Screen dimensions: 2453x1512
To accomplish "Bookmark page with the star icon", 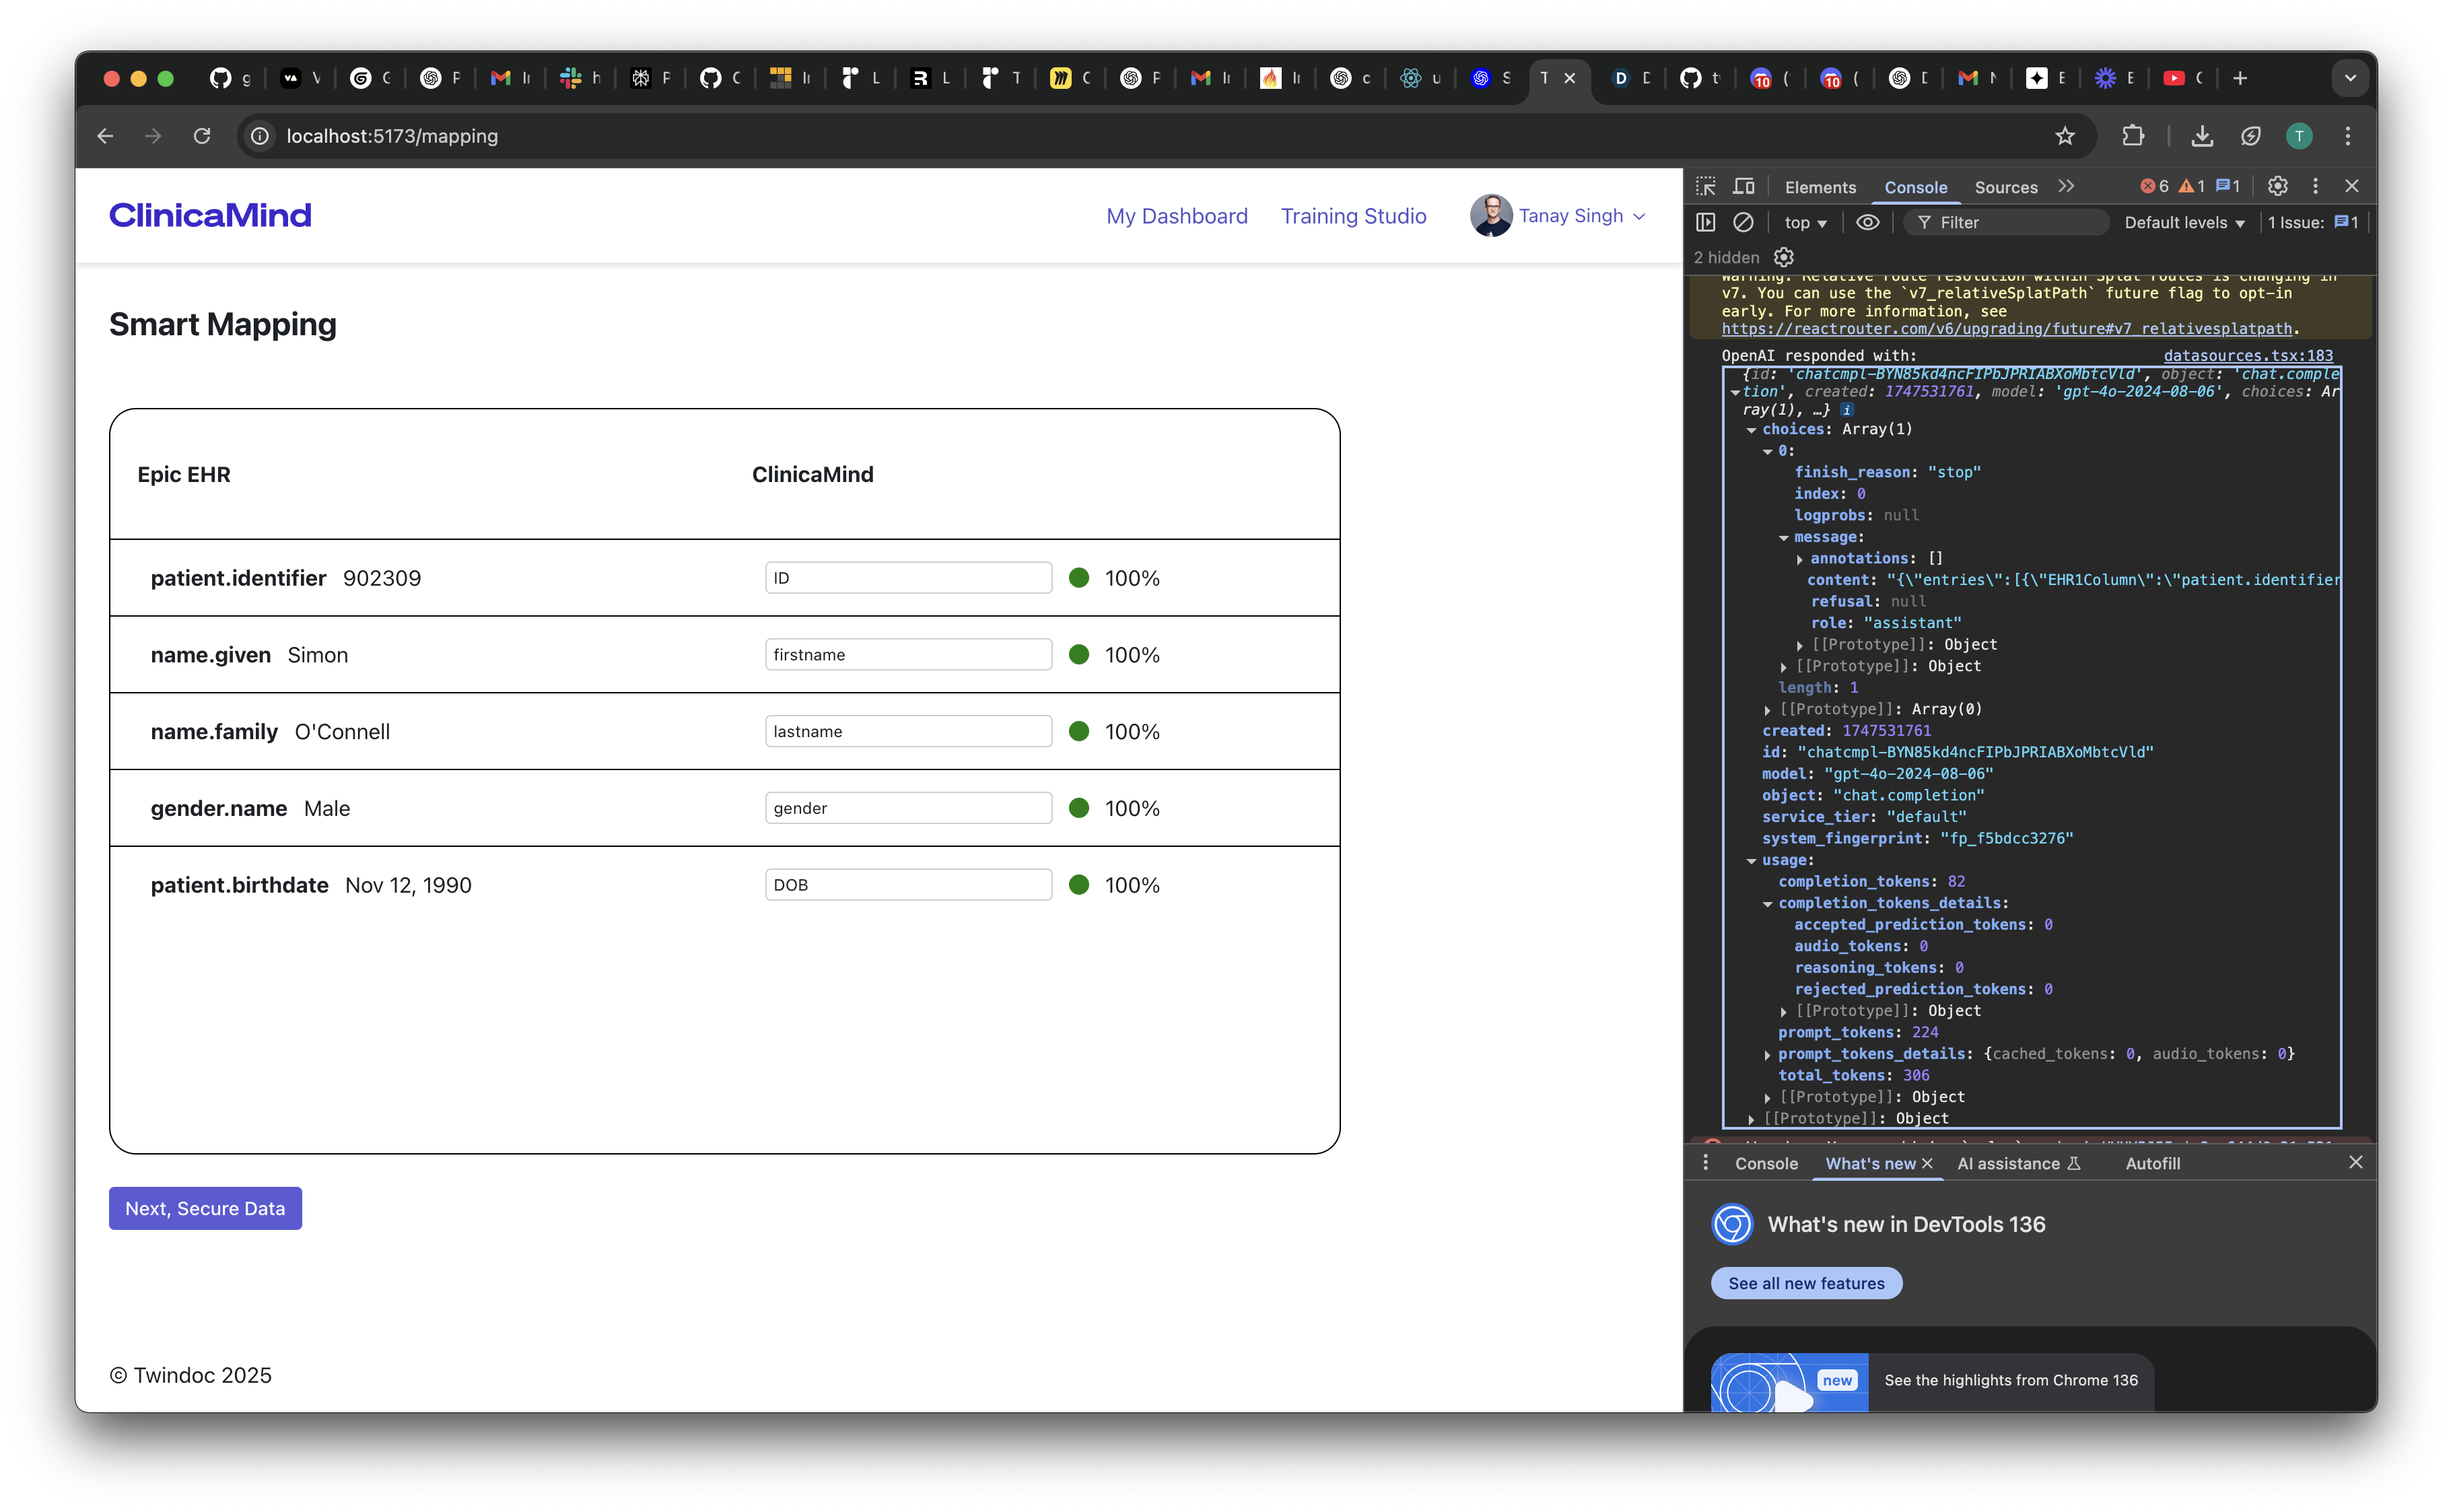I will tap(2065, 136).
